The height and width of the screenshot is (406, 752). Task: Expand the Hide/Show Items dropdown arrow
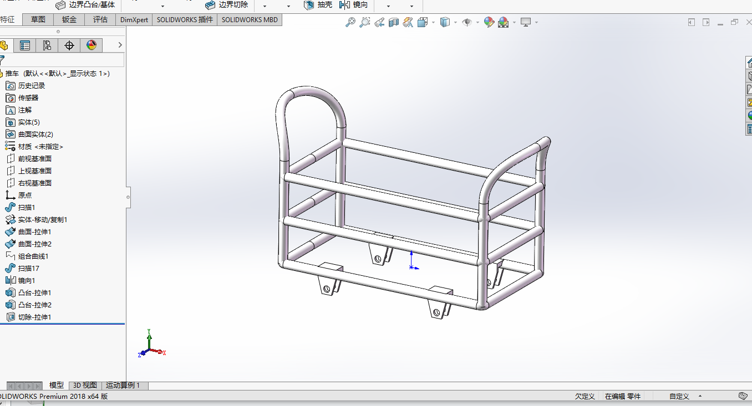tap(477, 23)
